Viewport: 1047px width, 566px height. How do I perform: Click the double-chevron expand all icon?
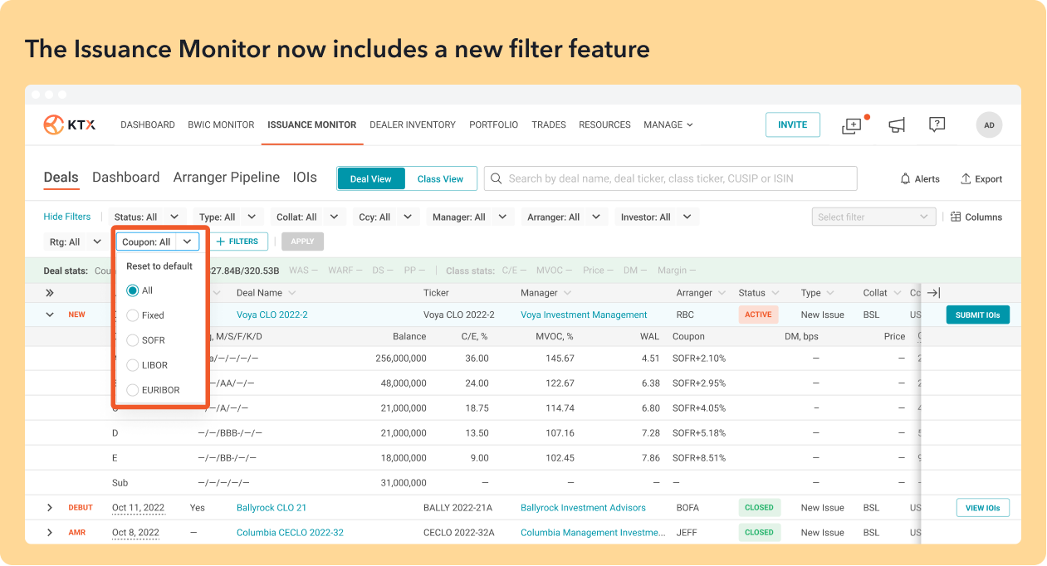click(50, 293)
